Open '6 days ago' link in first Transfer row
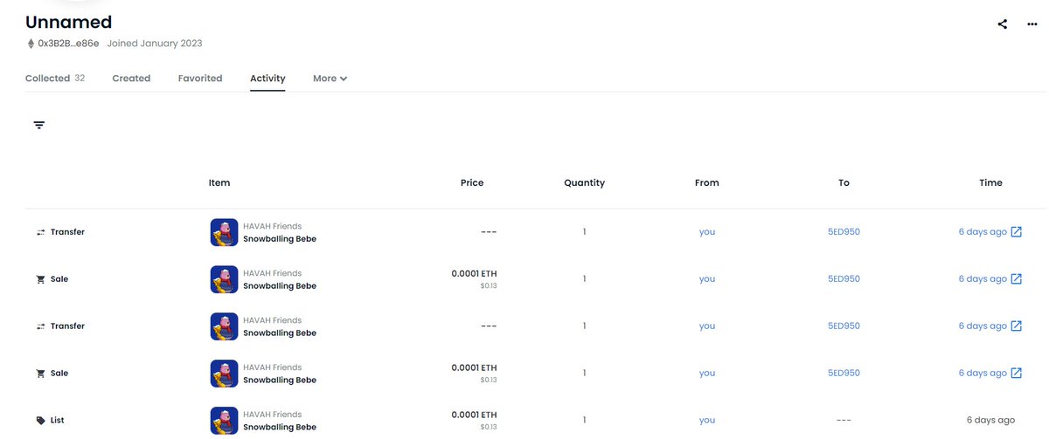 point(983,232)
